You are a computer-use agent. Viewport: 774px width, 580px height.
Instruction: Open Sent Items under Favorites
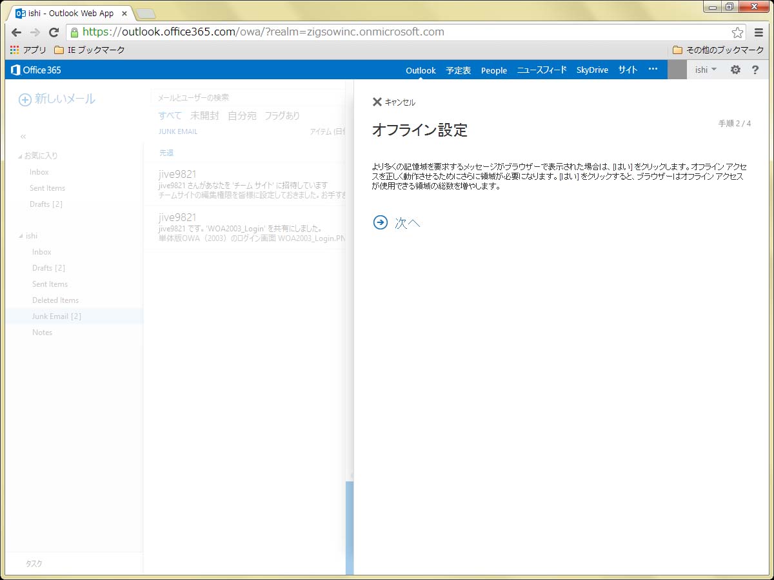click(x=47, y=188)
